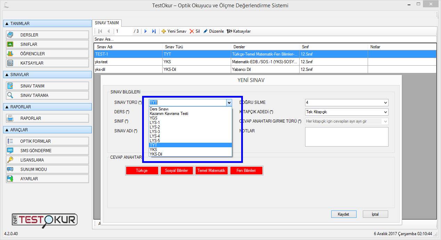Choose YGS from dropdown list

click(190, 118)
